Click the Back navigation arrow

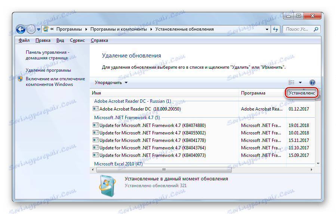(x=21, y=30)
